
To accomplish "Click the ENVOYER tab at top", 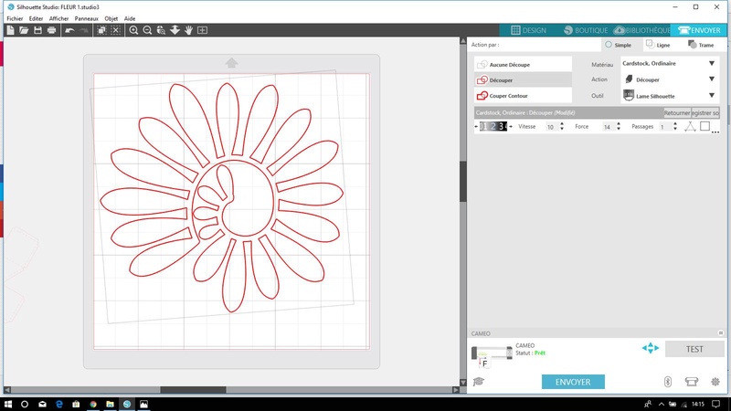I will [699, 30].
